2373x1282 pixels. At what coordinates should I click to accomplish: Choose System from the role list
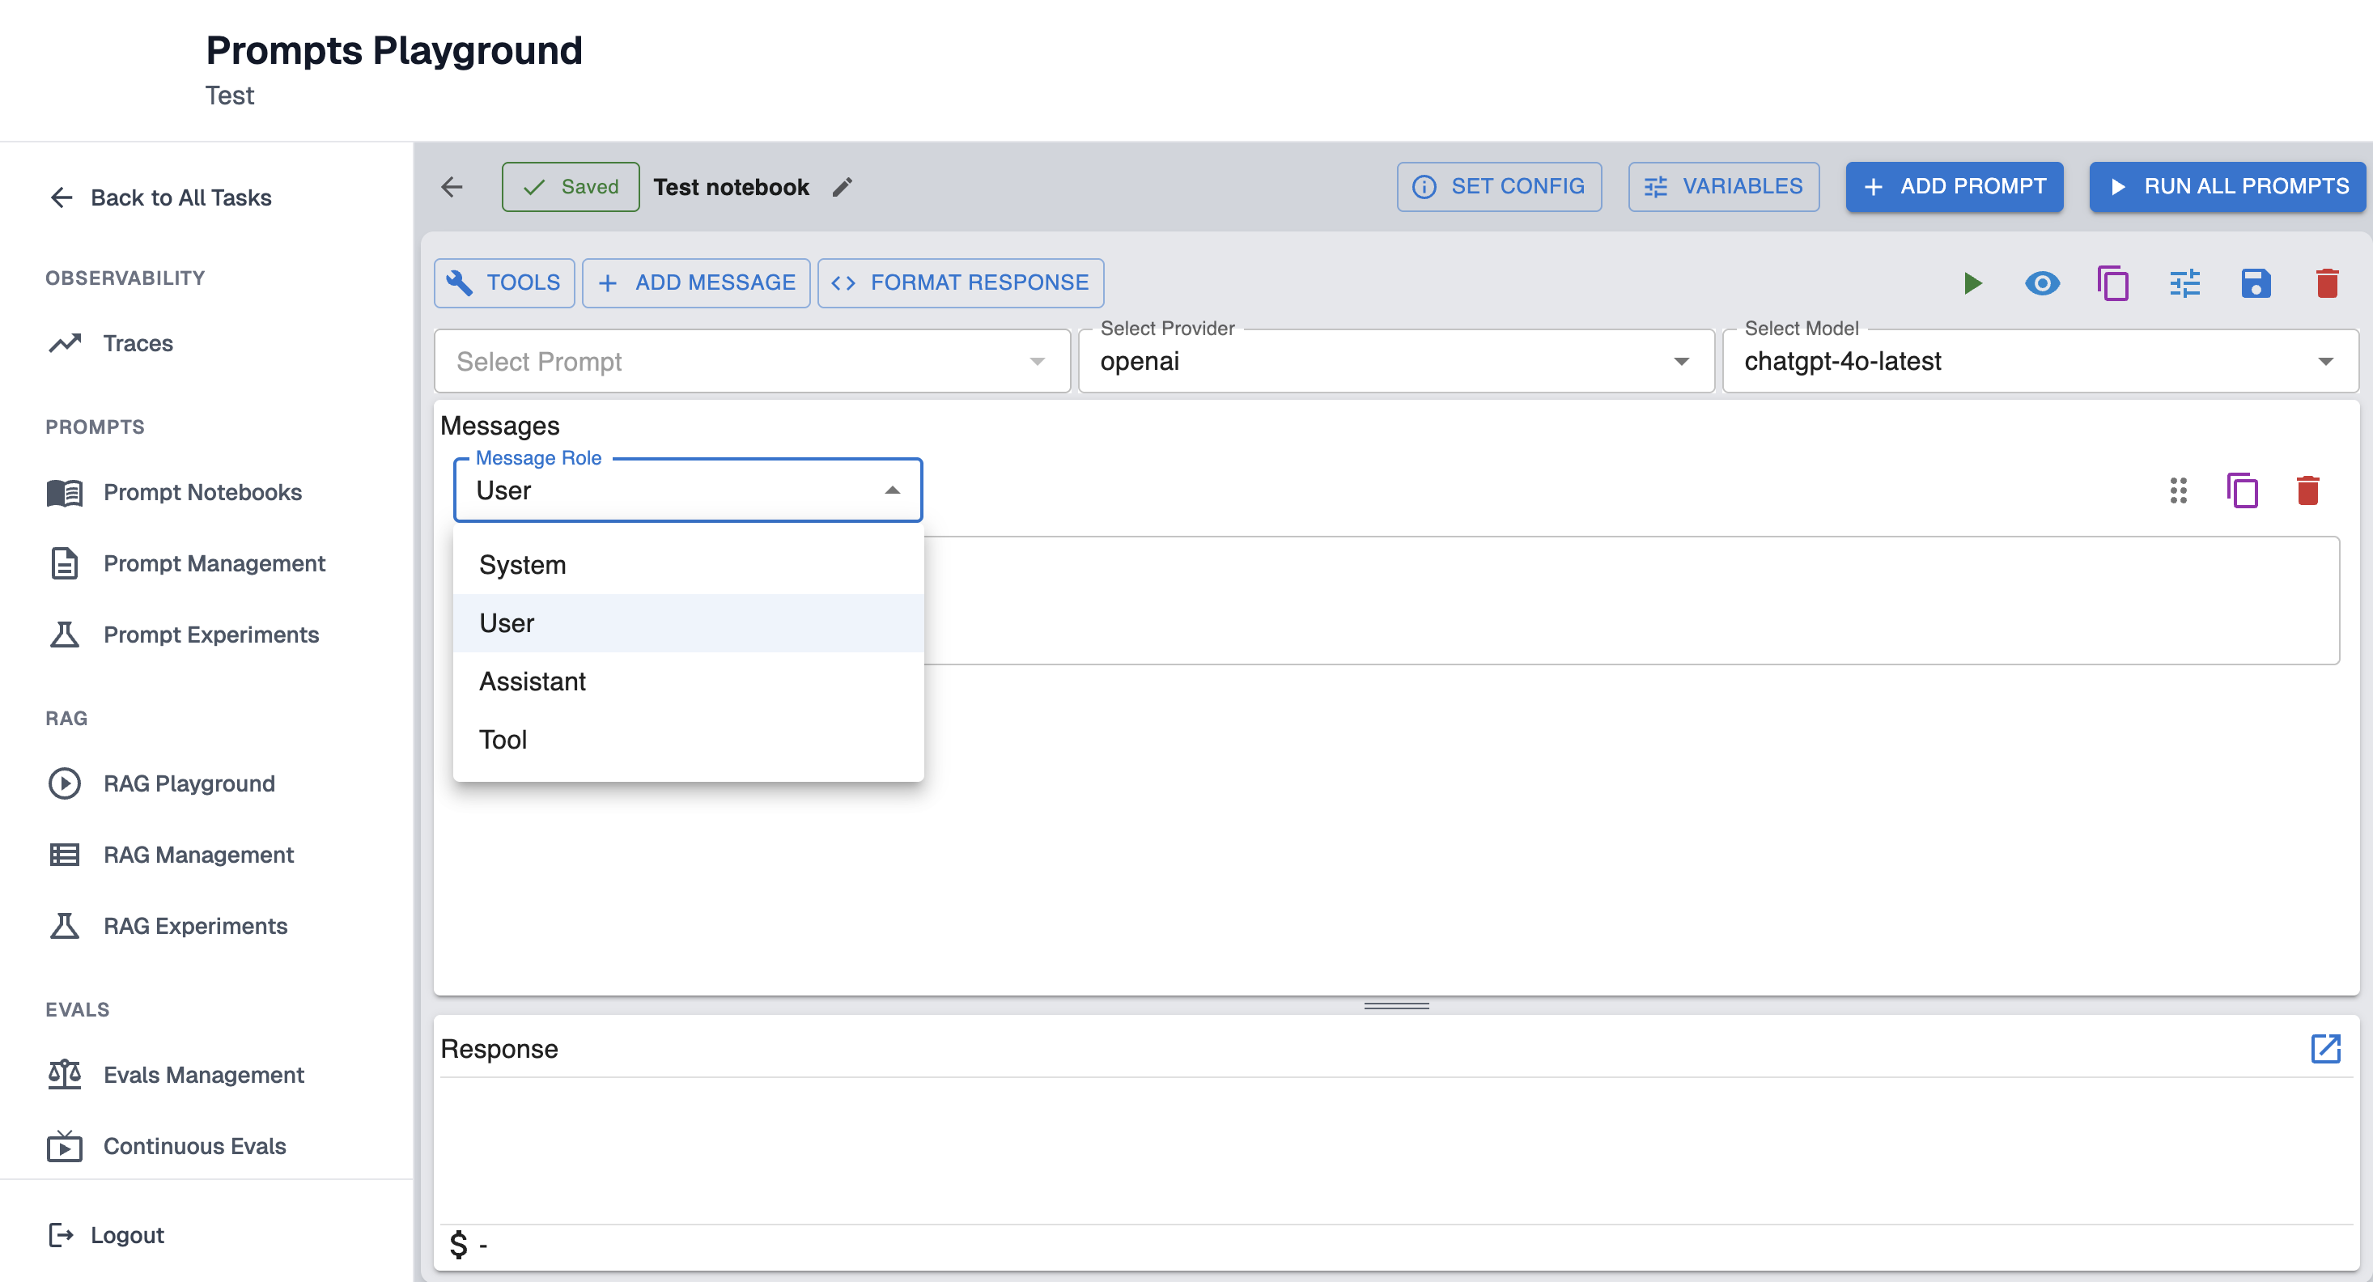(x=522, y=565)
